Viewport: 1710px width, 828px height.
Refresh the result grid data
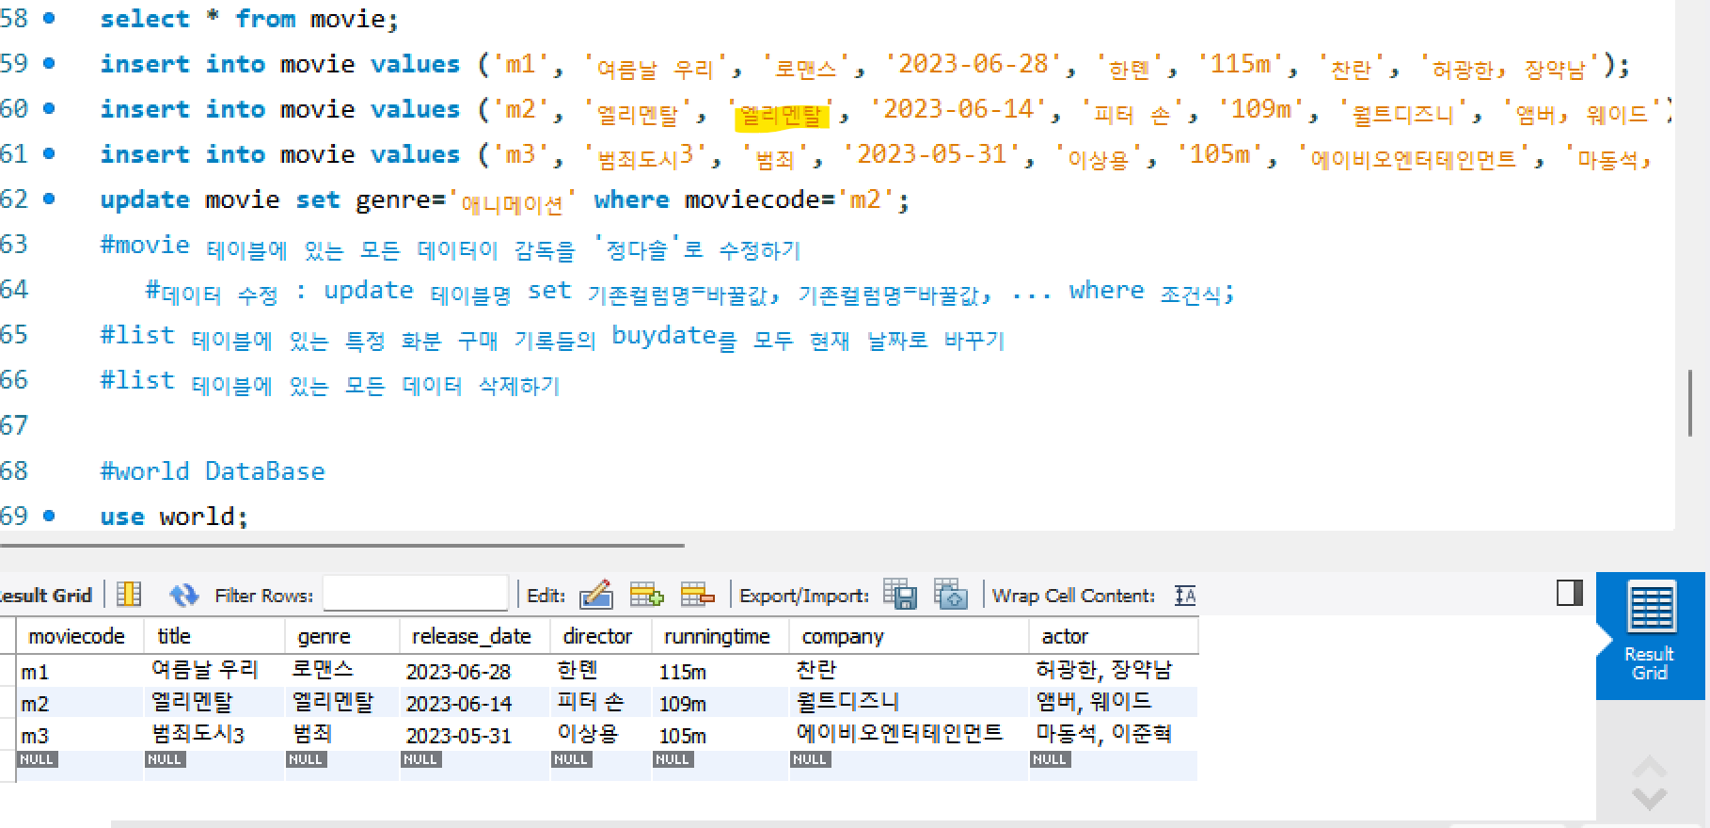pos(183,595)
